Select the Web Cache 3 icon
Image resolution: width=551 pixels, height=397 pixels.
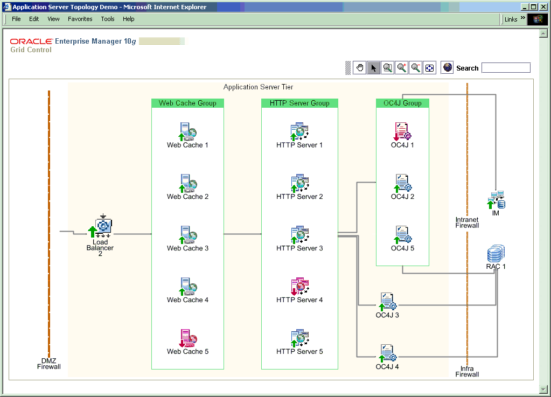tap(187, 235)
